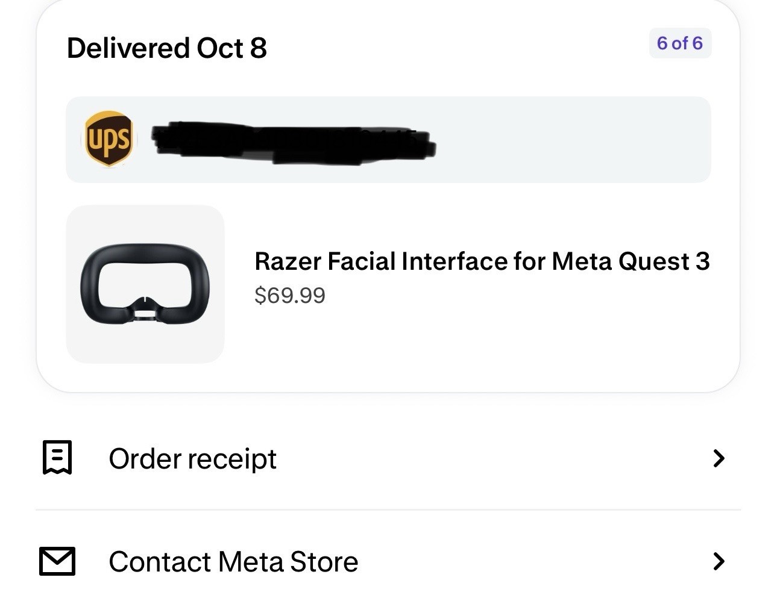Click the UPS carrier logo

click(109, 139)
